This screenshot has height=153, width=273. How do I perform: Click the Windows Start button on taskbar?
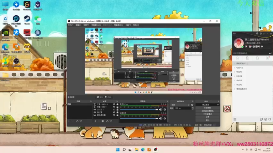coord(118,150)
